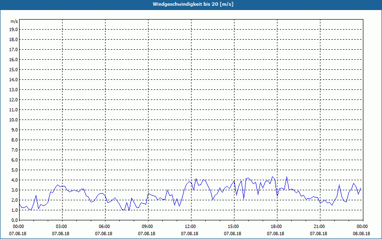Image resolution: width=382 pixels, height=239 pixels.
Task: Click the "9,0" y-axis label
Action: [15, 130]
